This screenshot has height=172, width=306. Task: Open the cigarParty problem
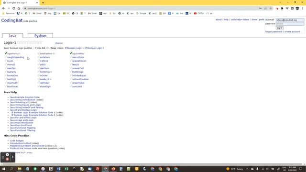12,54
